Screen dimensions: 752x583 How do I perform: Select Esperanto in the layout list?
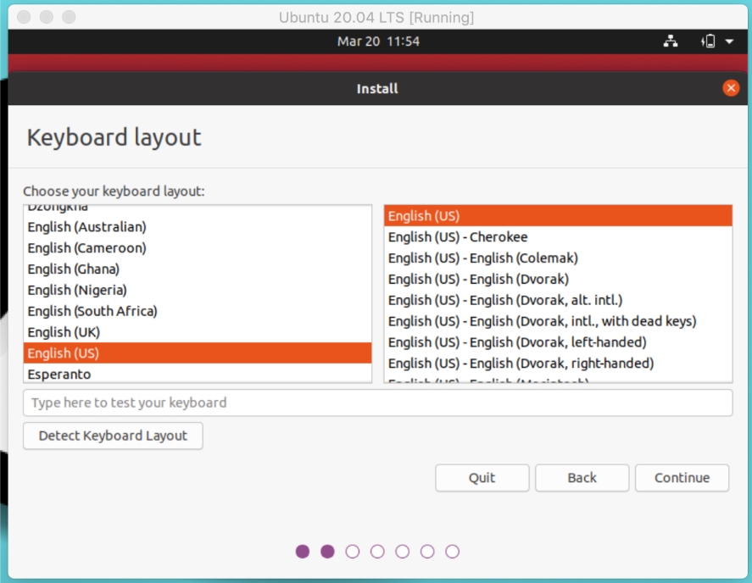pyautogui.click(x=198, y=374)
